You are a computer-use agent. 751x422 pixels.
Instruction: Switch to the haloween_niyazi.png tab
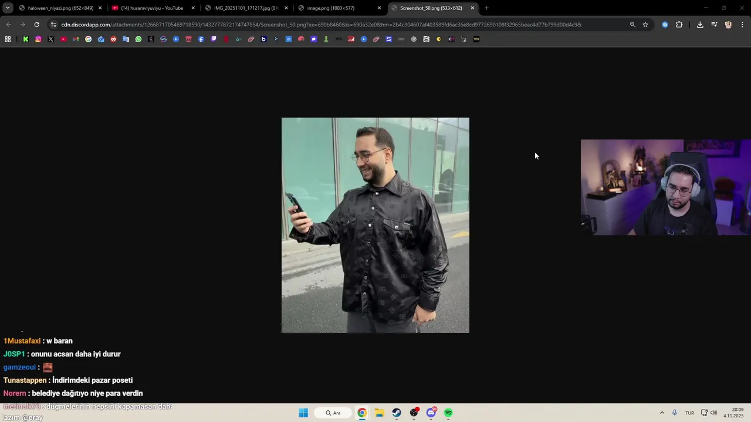tap(60, 8)
